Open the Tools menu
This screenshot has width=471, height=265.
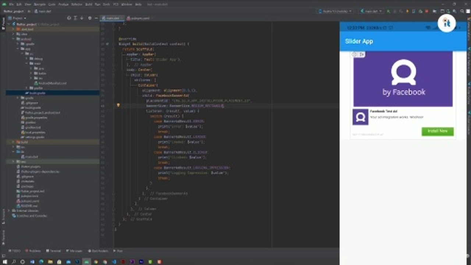106,4
